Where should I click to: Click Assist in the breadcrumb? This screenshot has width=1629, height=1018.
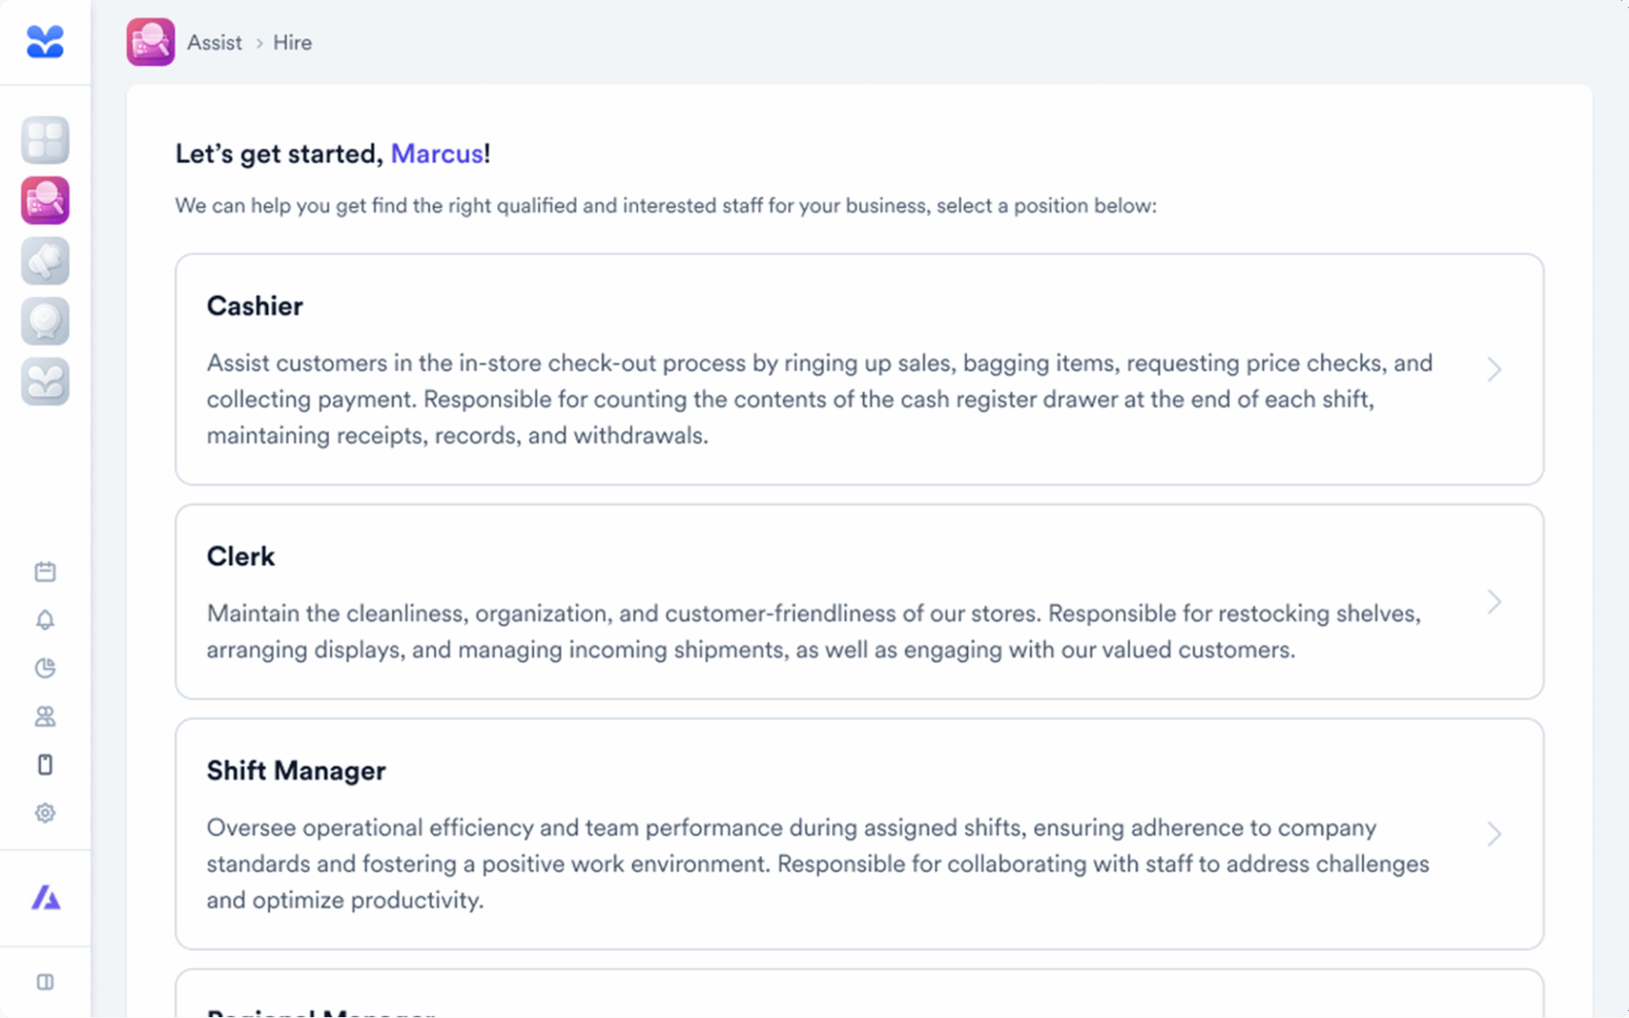pos(214,42)
